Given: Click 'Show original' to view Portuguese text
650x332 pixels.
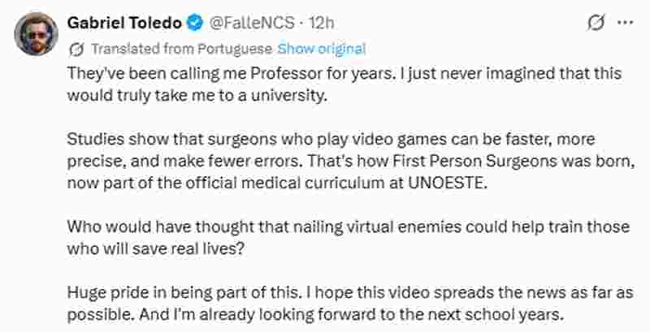Looking at the screenshot, I should click(321, 49).
